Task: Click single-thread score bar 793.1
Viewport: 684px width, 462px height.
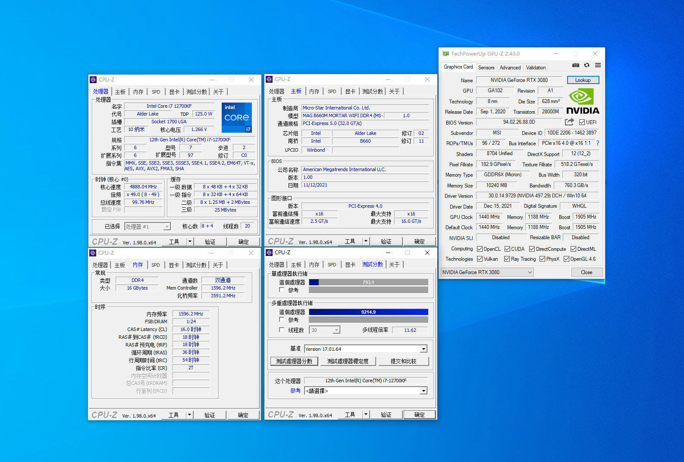Action: pos(368,282)
